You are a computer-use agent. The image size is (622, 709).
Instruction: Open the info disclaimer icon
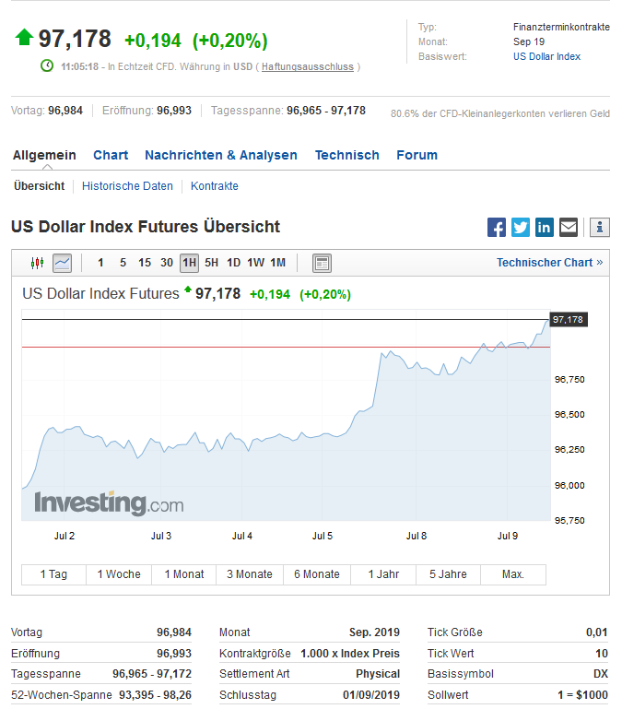(599, 228)
